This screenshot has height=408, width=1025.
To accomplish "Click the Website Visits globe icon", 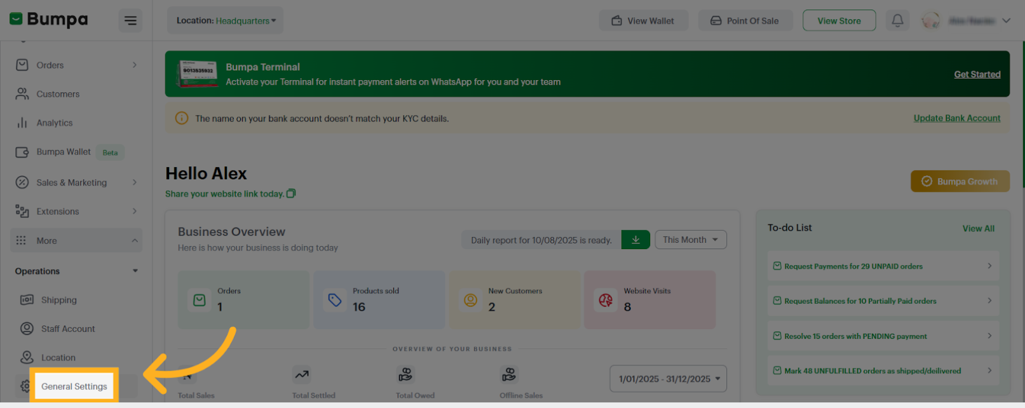I will tap(606, 299).
